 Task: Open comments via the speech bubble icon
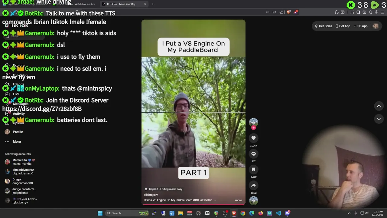[x=253, y=154]
